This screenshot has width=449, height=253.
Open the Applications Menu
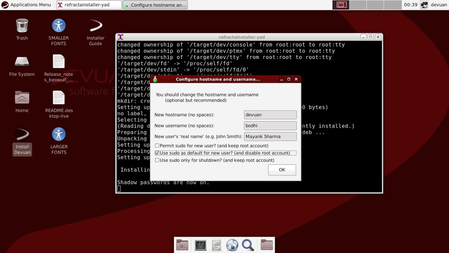coord(26,4)
